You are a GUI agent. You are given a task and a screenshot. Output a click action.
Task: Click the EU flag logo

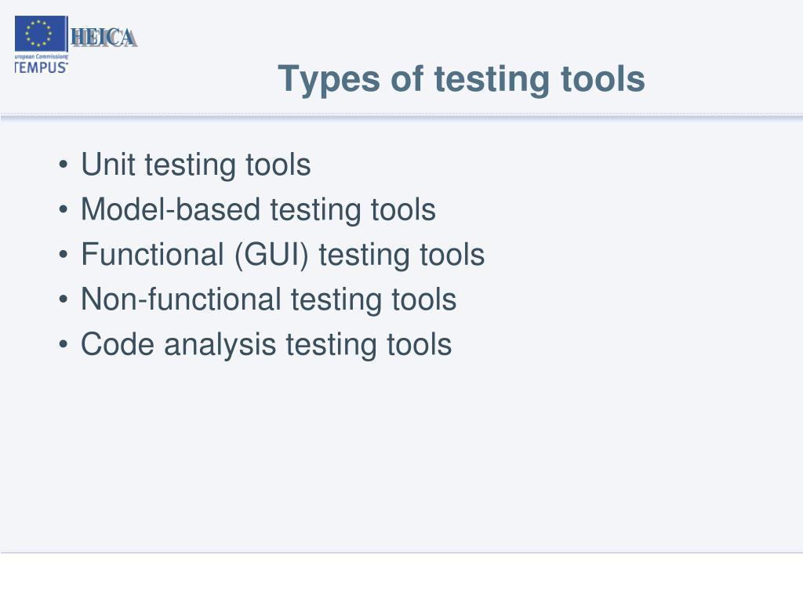coord(41,34)
